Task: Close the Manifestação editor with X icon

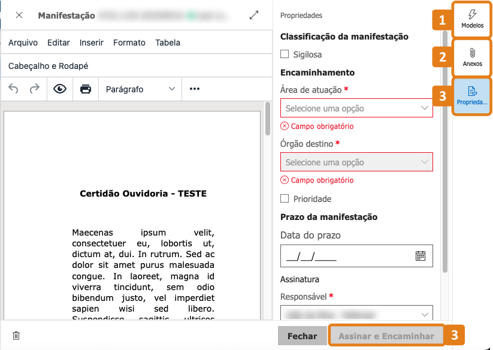Action: pyautogui.click(x=19, y=15)
